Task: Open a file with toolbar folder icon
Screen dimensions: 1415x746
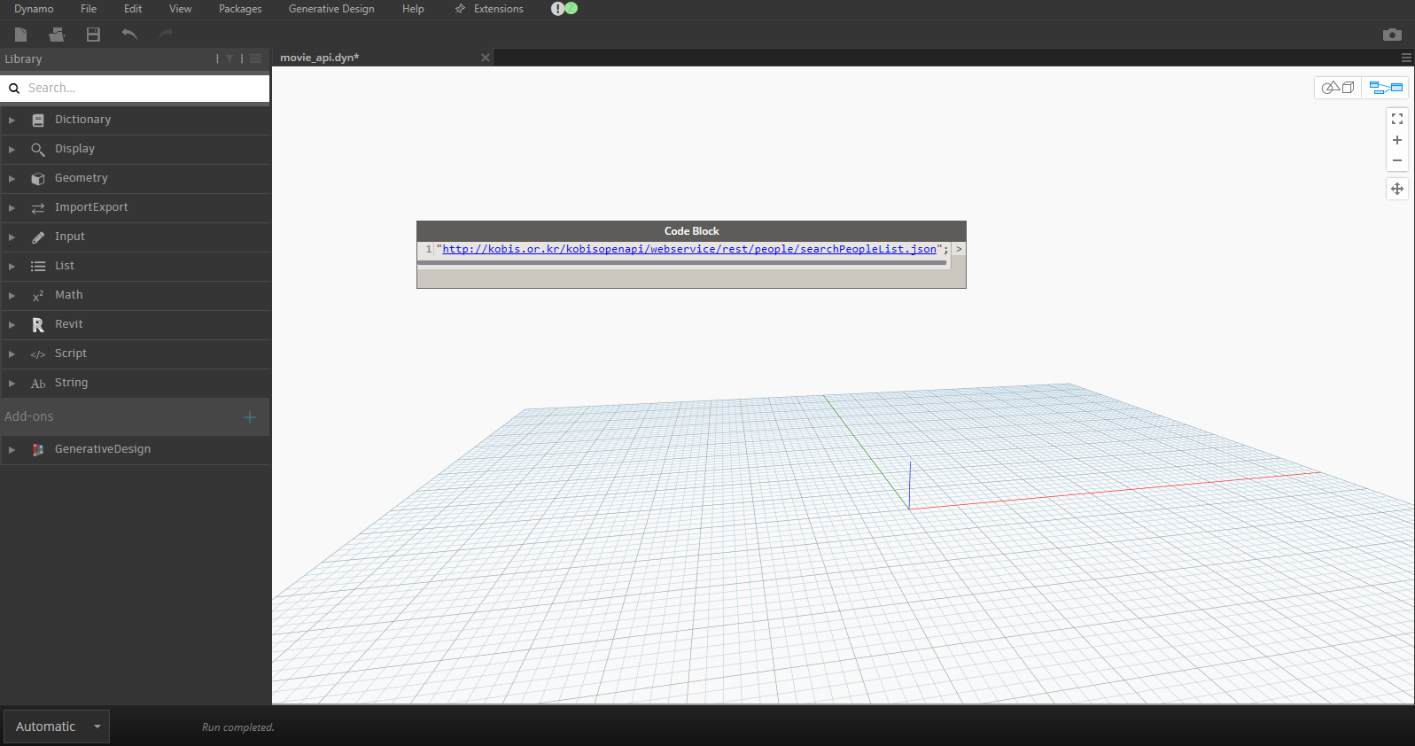Action: pyautogui.click(x=57, y=35)
